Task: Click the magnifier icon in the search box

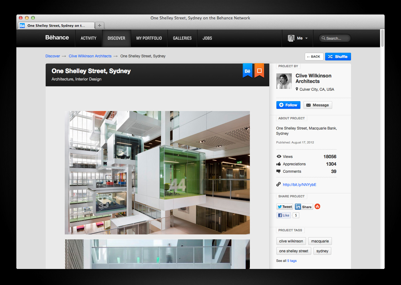Action: tap(324, 38)
